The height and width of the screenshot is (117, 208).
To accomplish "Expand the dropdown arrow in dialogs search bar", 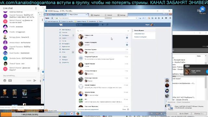I will click(128, 31).
